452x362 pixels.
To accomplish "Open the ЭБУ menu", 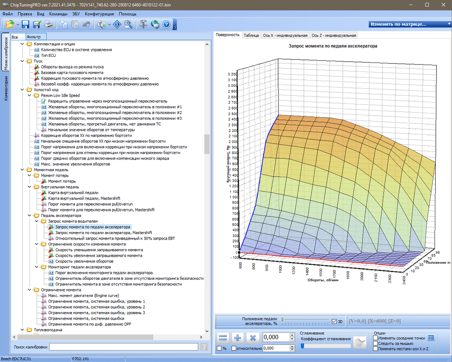I will coord(76,14).
